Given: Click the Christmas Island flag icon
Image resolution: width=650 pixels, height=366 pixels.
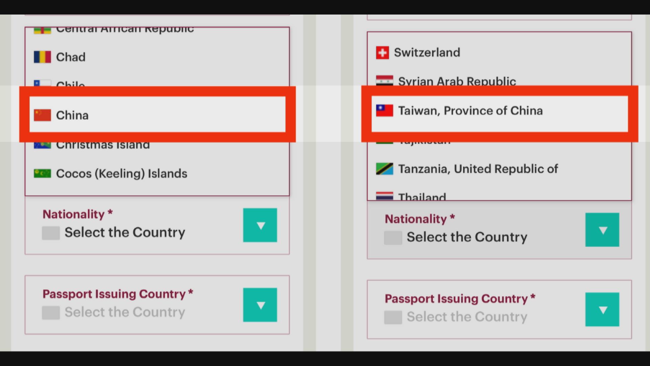Looking at the screenshot, I should click(42, 145).
